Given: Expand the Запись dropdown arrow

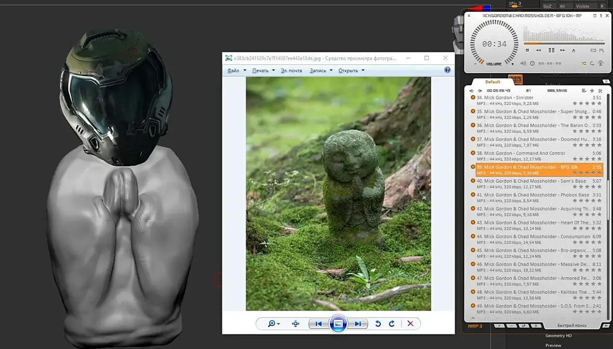Looking at the screenshot, I should point(331,71).
